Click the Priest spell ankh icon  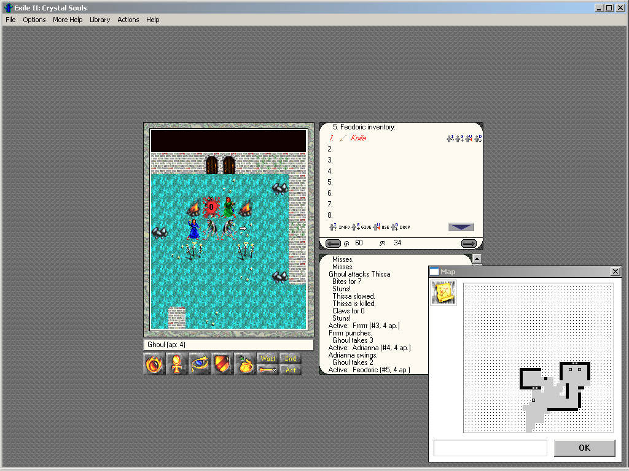tap(176, 364)
